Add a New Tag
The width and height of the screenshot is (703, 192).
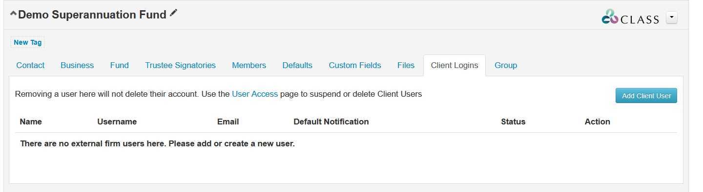click(28, 42)
